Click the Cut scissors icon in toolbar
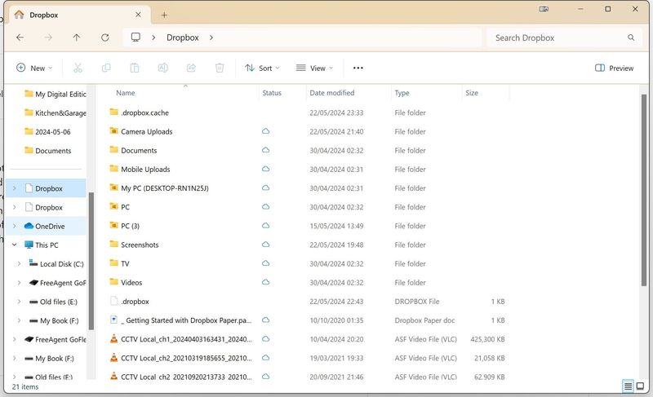 click(x=78, y=68)
